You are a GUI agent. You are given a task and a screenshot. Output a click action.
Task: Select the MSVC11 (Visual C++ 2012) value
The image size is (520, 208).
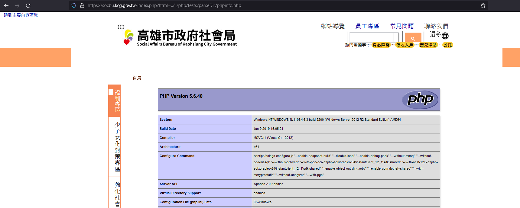tap(273, 138)
